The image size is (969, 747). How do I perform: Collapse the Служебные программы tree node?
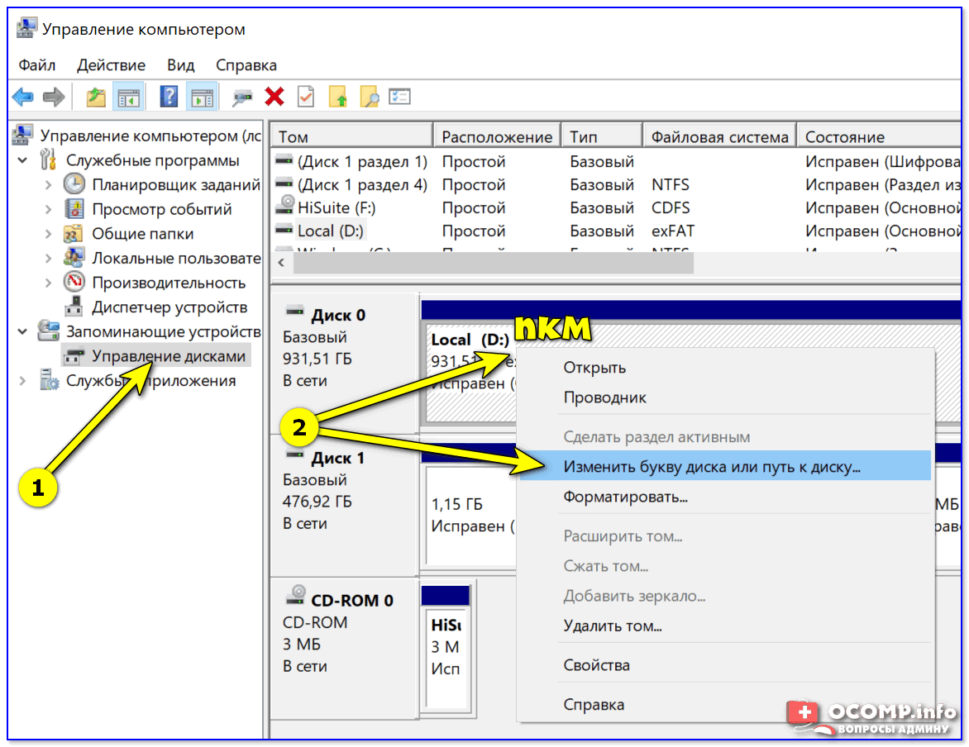pyautogui.click(x=22, y=160)
